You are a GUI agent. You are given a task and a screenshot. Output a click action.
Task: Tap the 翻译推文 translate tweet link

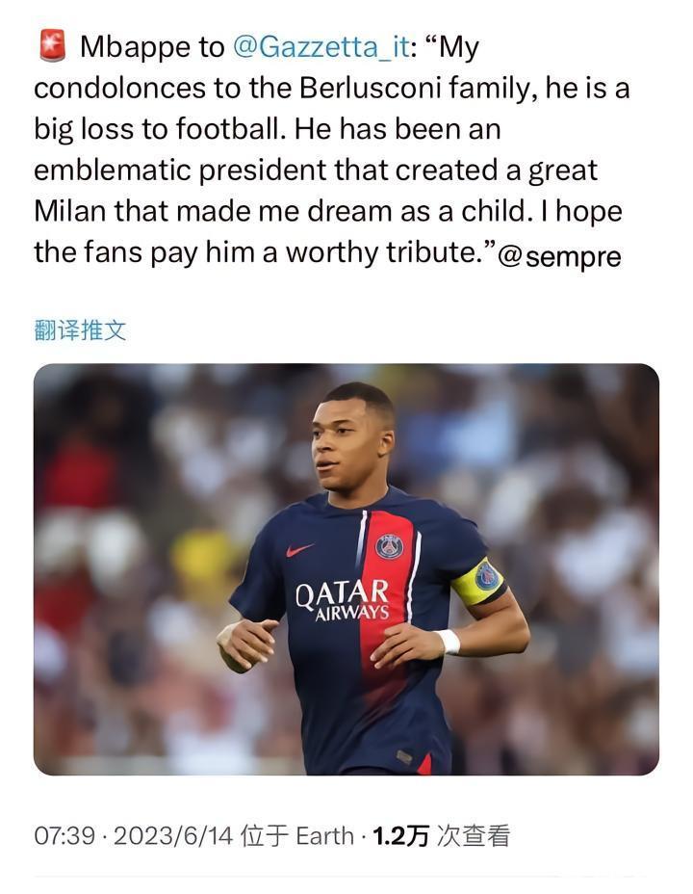pos(80,330)
